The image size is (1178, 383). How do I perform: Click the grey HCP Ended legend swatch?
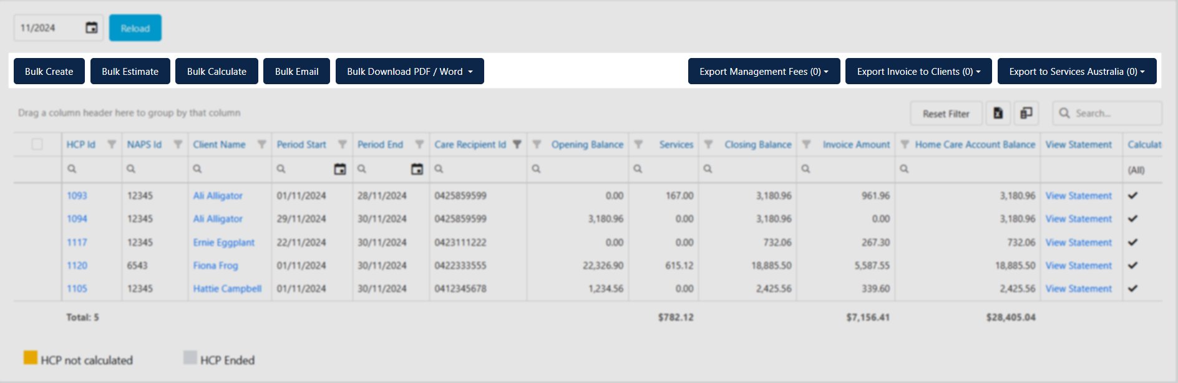tap(190, 357)
